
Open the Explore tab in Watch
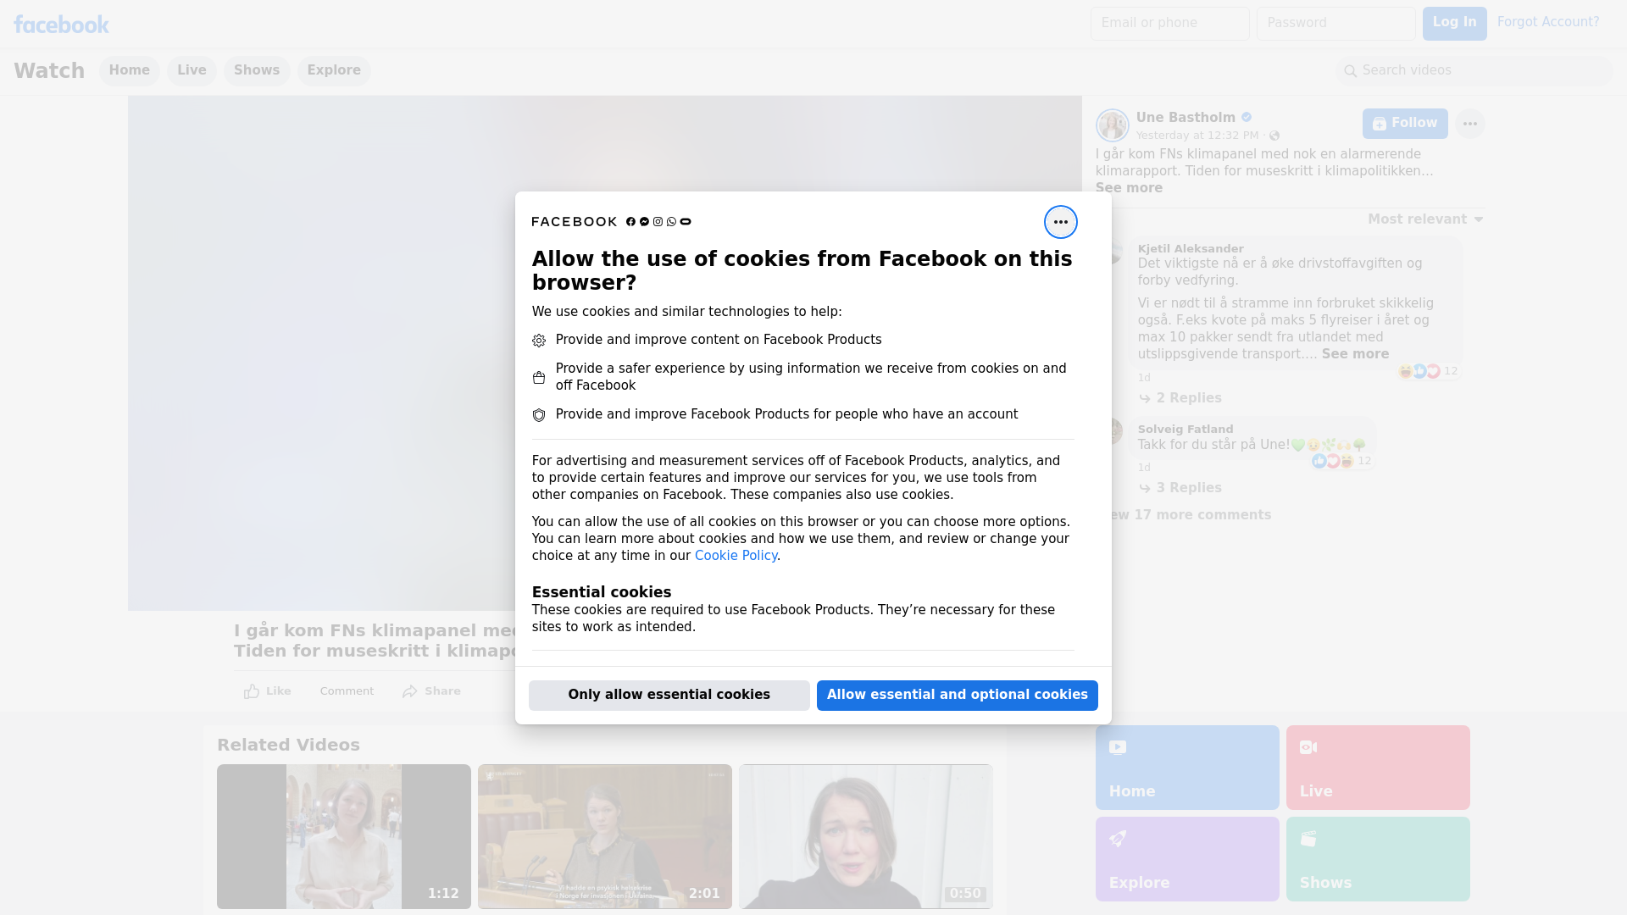pyautogui.click(x=334, y=70)
